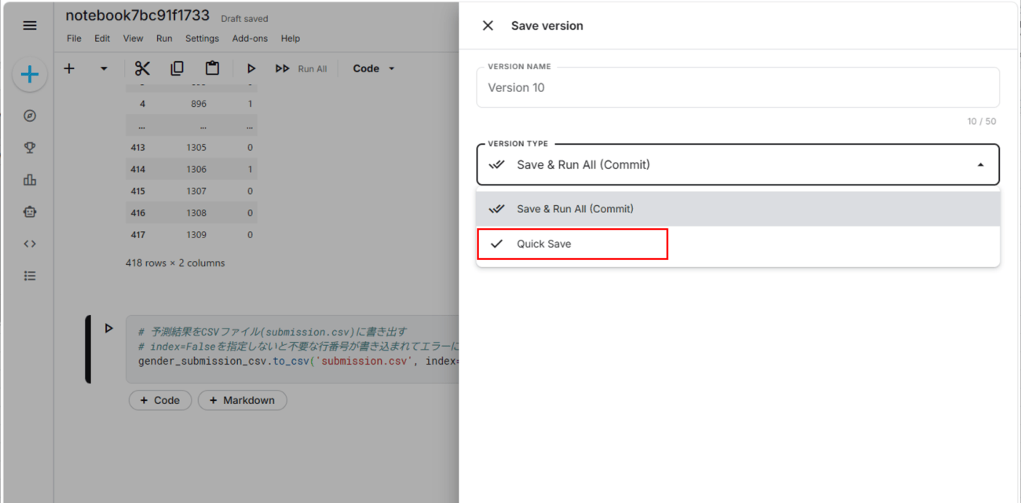The image size is (1021, 503).
Task: Run current cell with play icon
Action: (251, 68)
